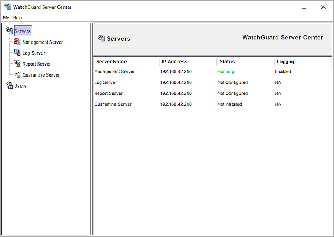Click the Management Server tree icon
Viewport: 334px width, 237px height.
pyautogui.click(x=17, y=42)
